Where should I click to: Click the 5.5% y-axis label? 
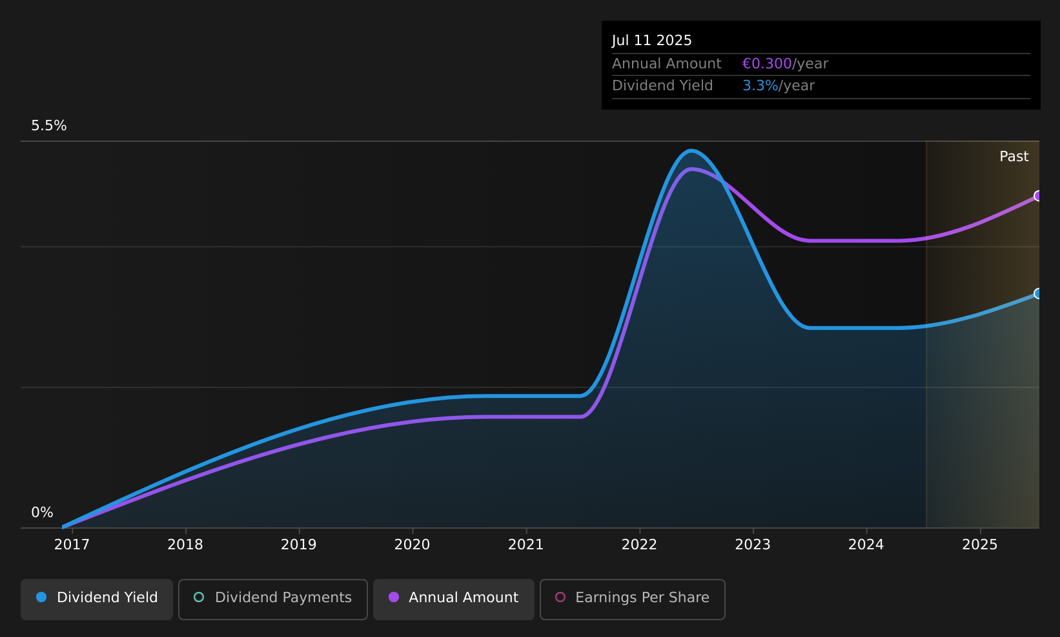pos(49,126)
